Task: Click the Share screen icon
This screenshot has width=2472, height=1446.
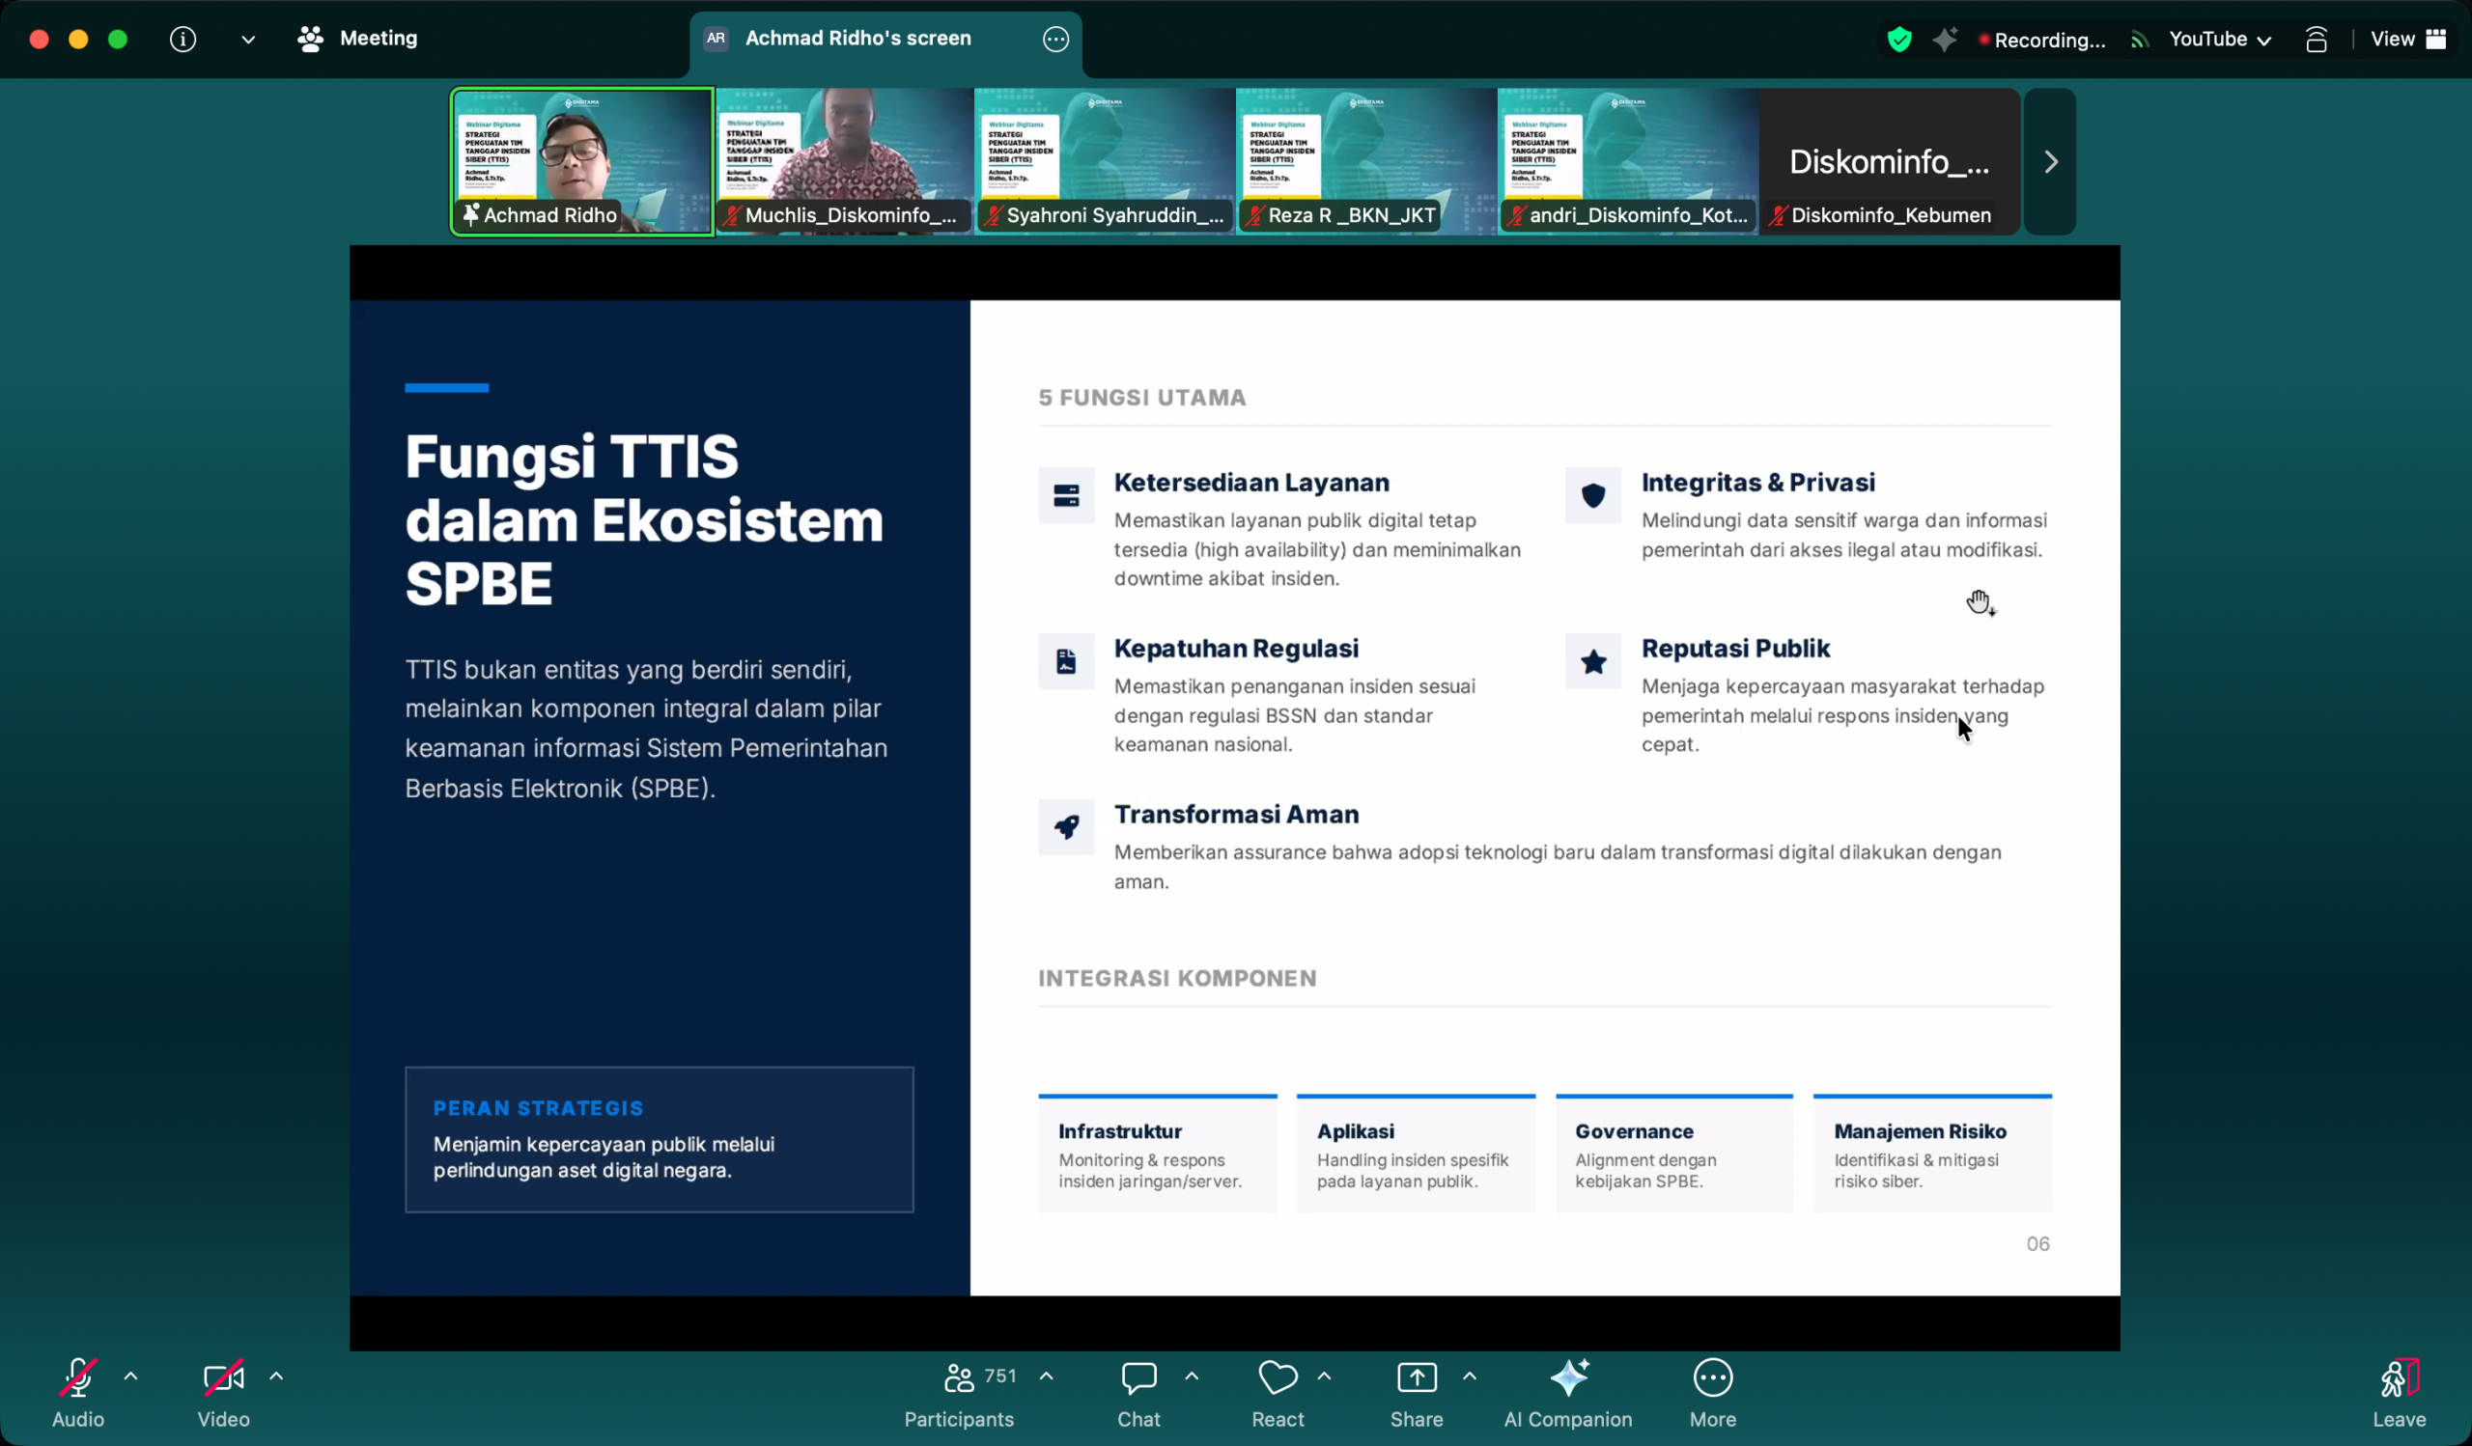Action: pos(1416,1378)
